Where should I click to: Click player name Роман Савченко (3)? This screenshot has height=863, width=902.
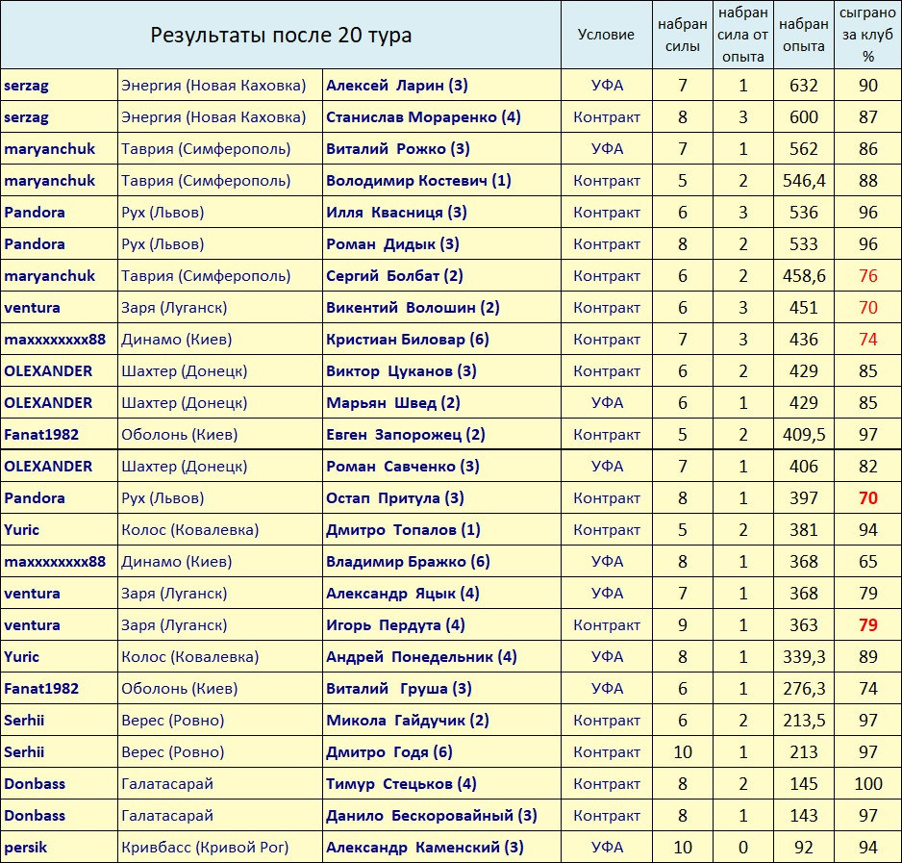click(403, 466)
